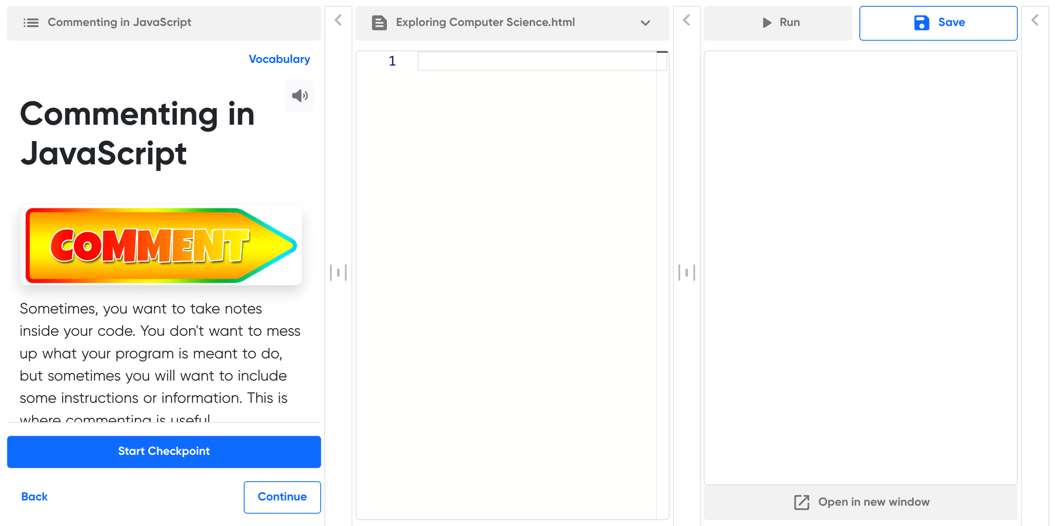
Task: Open the lesson outline list icon
Action: click(x=31, y=23)
